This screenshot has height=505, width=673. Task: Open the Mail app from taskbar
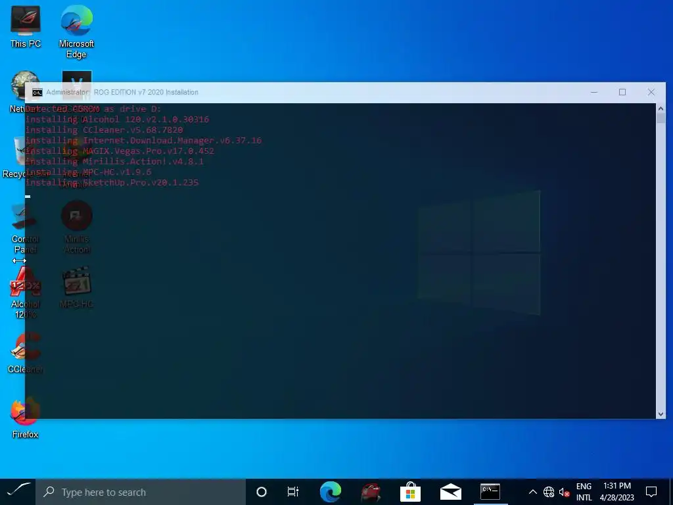tap(450, 492)
